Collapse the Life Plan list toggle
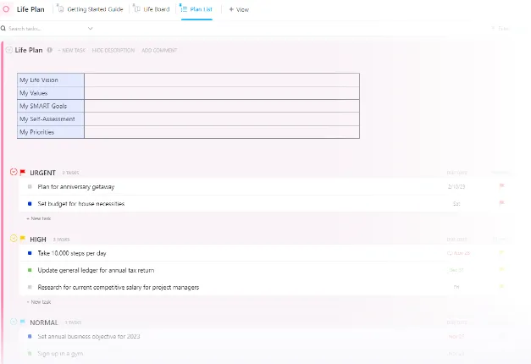Screen dimensions: 531x364 (9, 50)
